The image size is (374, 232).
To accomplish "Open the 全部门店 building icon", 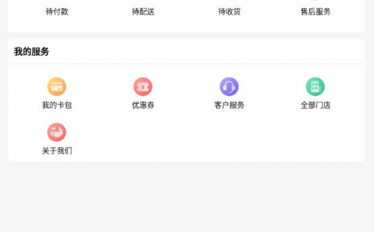I will (x=315, y=87).
